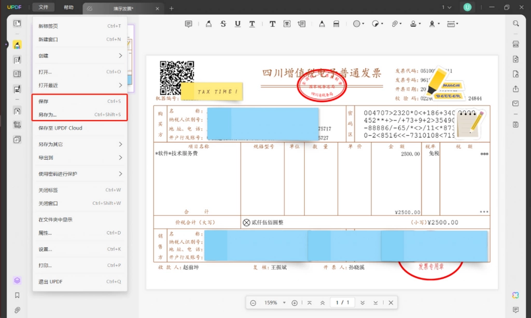This screenshot has width=531, height=318.
Task: Choose 在文件夹中显示
Action: click(80, 220)
